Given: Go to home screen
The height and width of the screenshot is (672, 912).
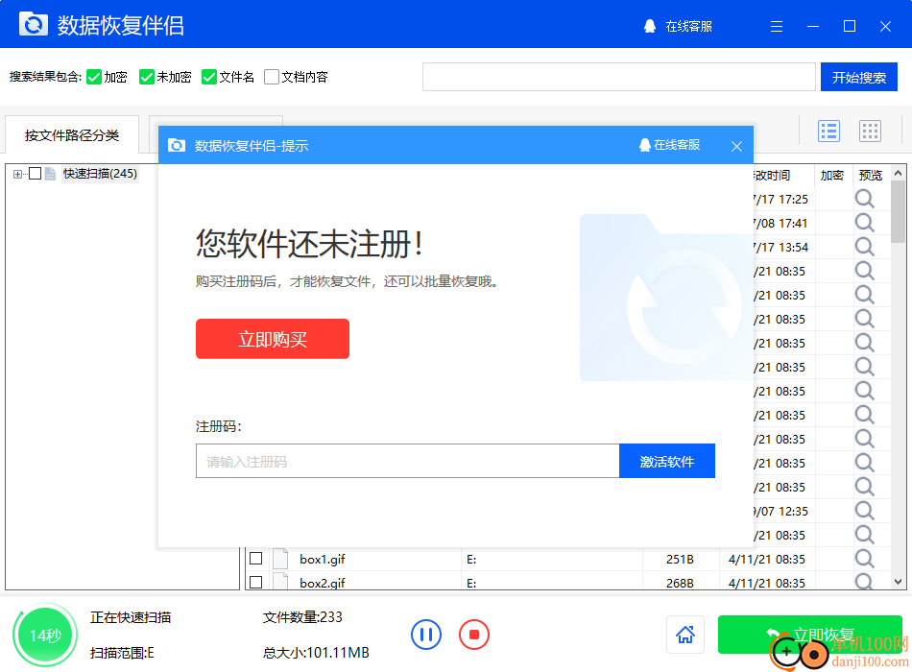Looking at the screenshot, I should 685,635.
